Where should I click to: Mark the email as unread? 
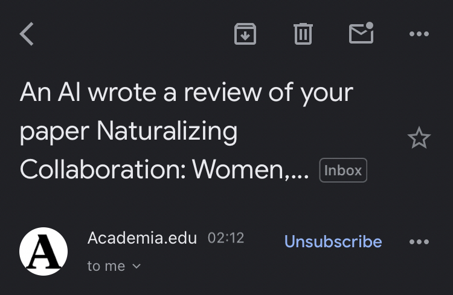click(x=361, y=33)
